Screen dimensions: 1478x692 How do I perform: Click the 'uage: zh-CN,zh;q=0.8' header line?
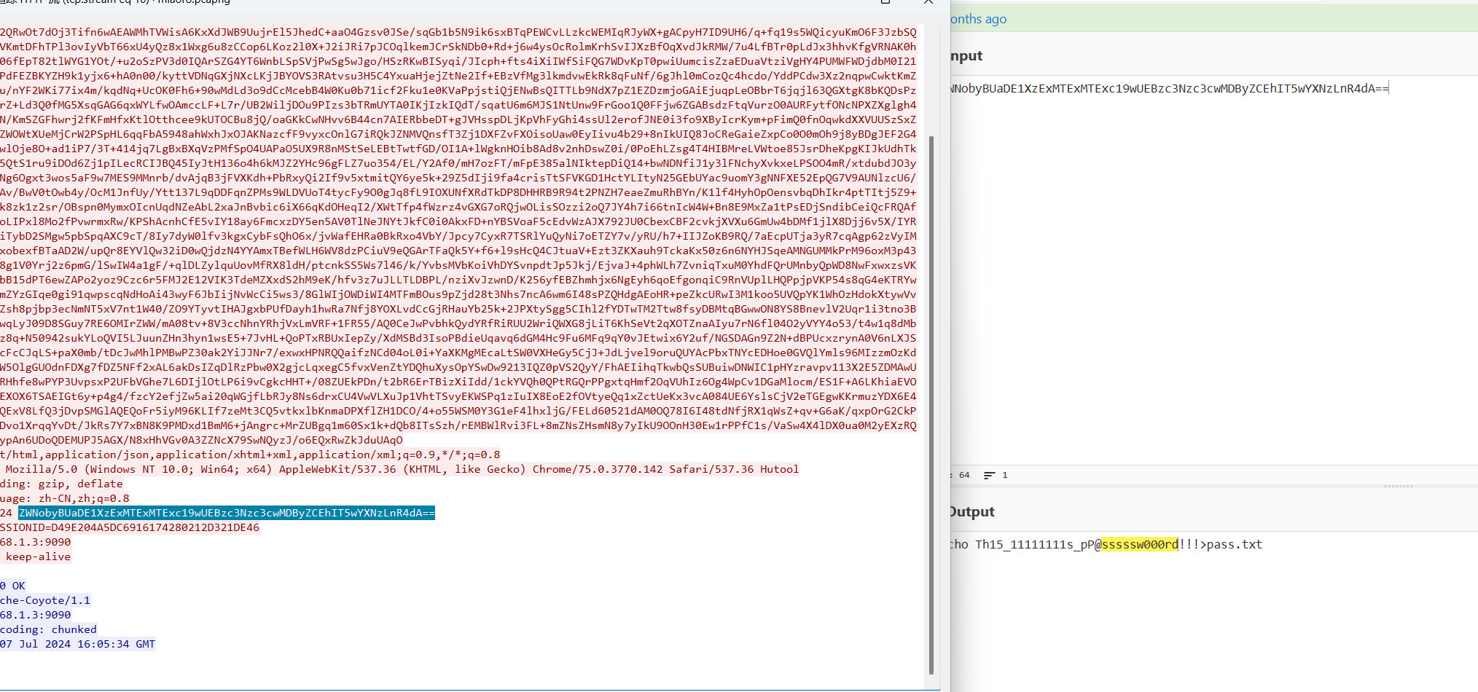65,498
